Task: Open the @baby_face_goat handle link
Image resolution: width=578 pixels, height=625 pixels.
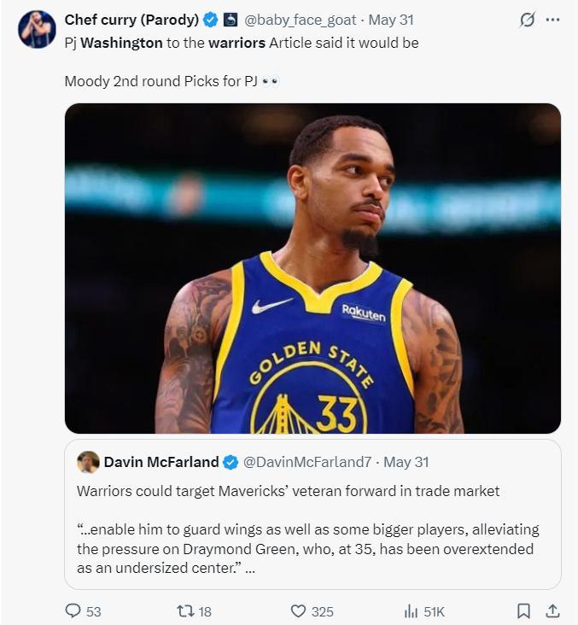Action: pyautogui.click(x=301, y=20)
